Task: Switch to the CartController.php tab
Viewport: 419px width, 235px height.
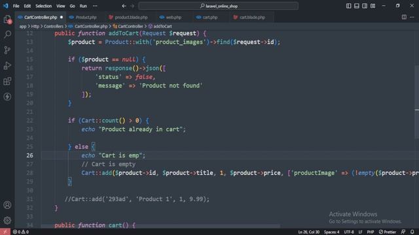Action: point(41,18)
